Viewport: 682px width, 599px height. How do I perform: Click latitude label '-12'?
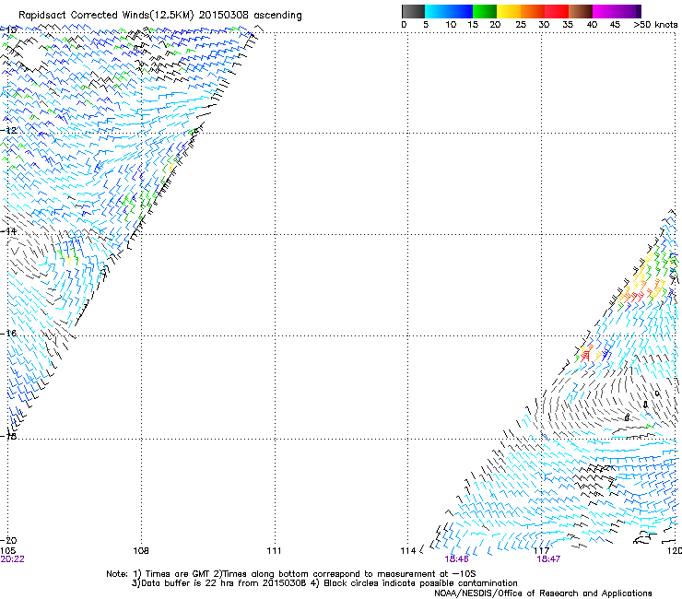(x=8, y=131)
